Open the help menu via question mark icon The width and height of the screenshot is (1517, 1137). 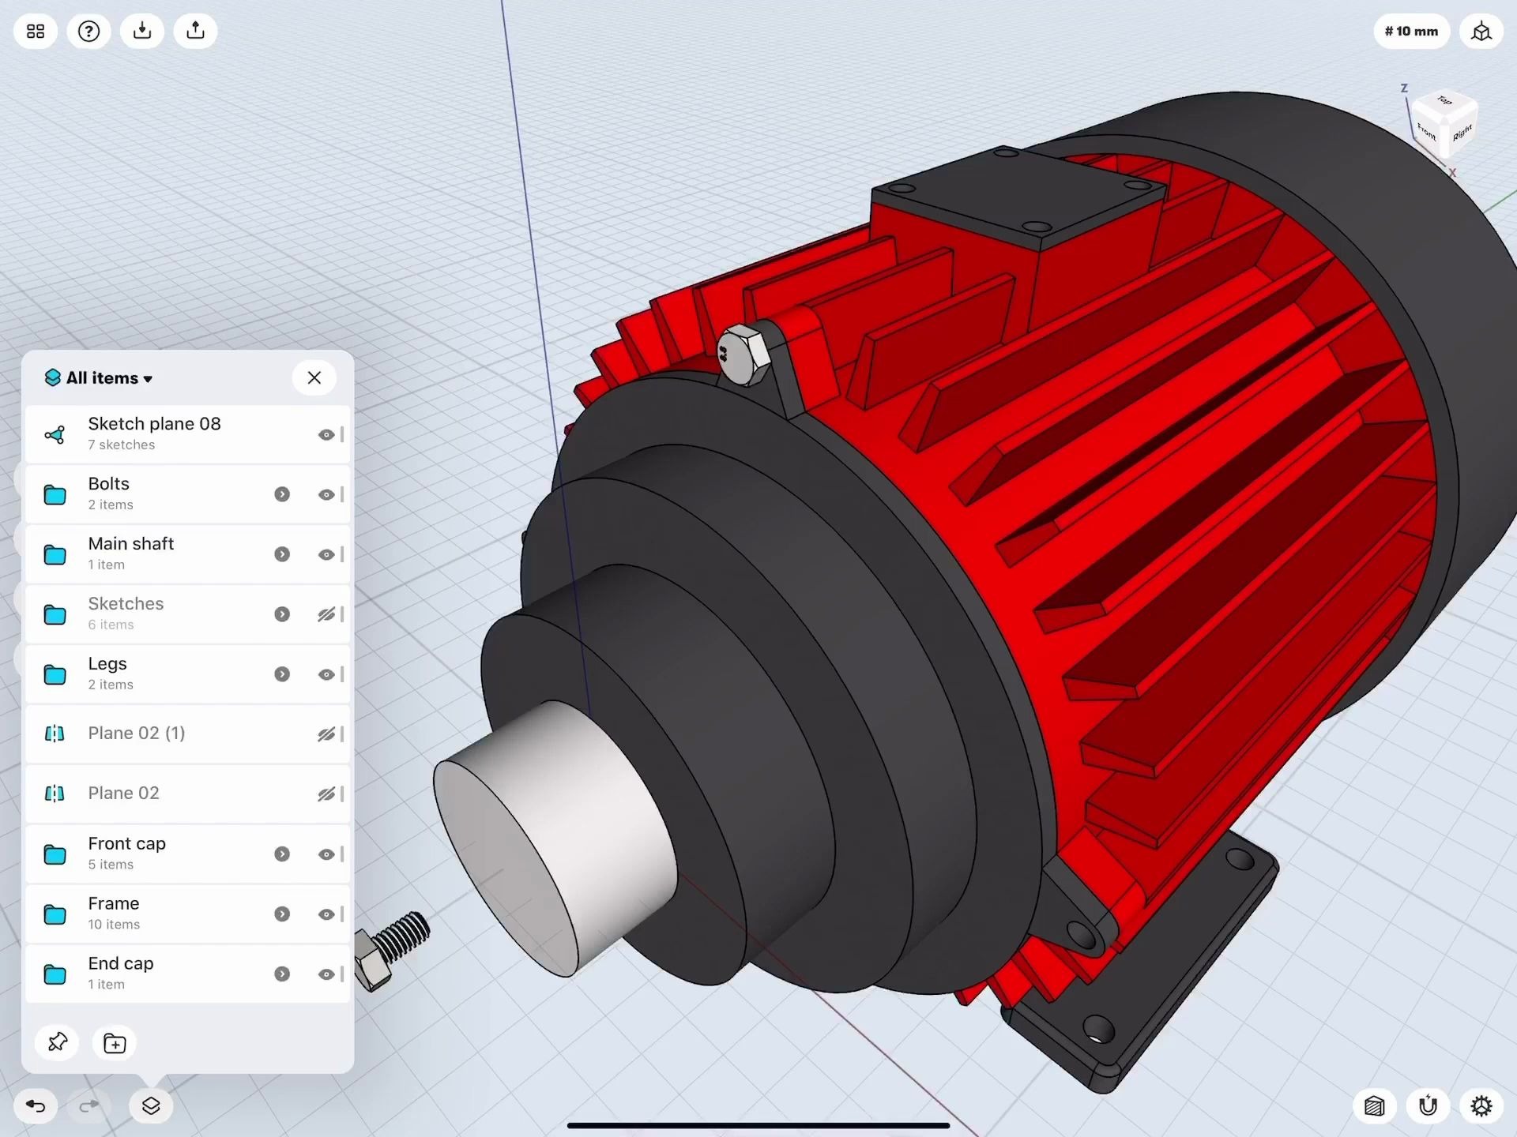88,31
